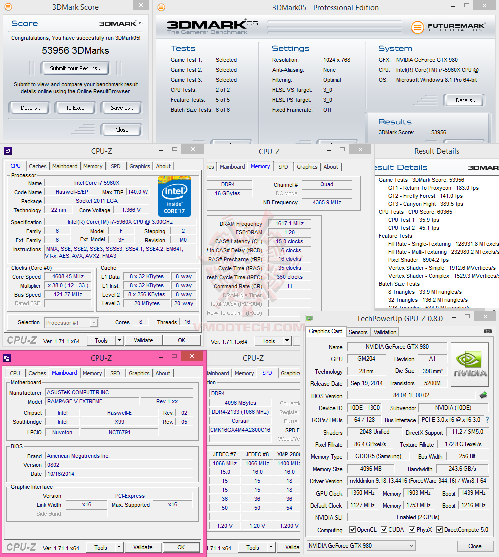Viewport: 499px width, 557px height.
Task: Click the Core Speed field 4608.45 MHz
Action: pos(68,276)
